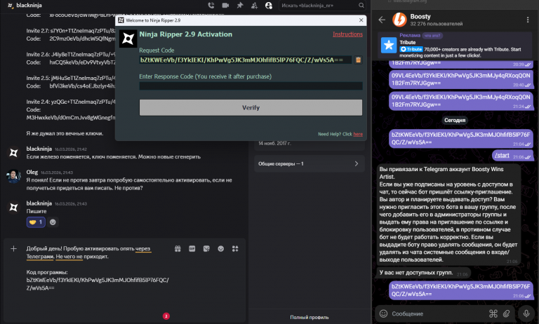Start a video call with blackninja
This screenshot has width=539, height=324.
point(225,5)
